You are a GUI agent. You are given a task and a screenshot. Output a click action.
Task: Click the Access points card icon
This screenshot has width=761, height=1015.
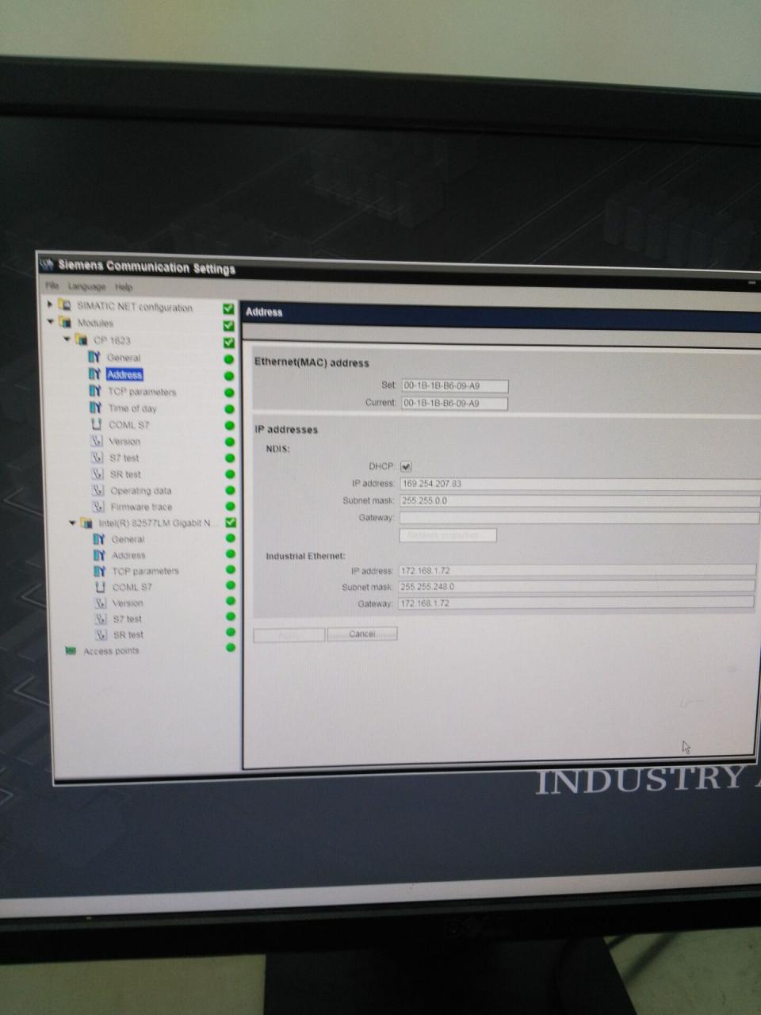(x=71, y=651)
